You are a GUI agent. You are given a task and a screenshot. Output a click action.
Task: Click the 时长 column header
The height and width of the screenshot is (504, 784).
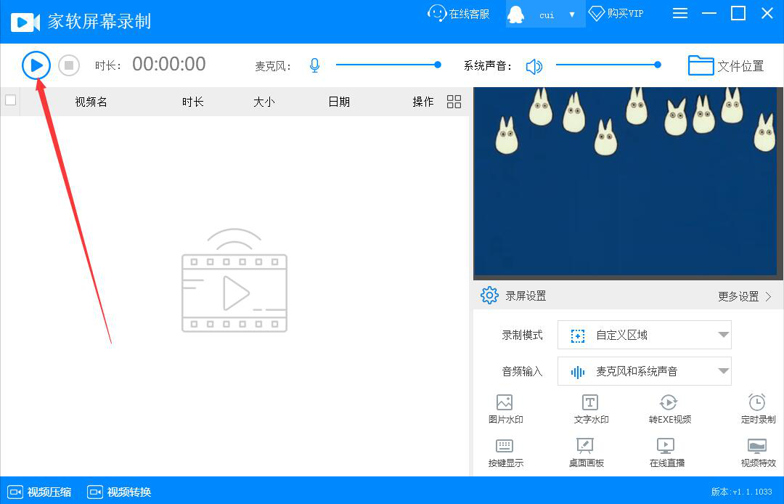(193, 102)
